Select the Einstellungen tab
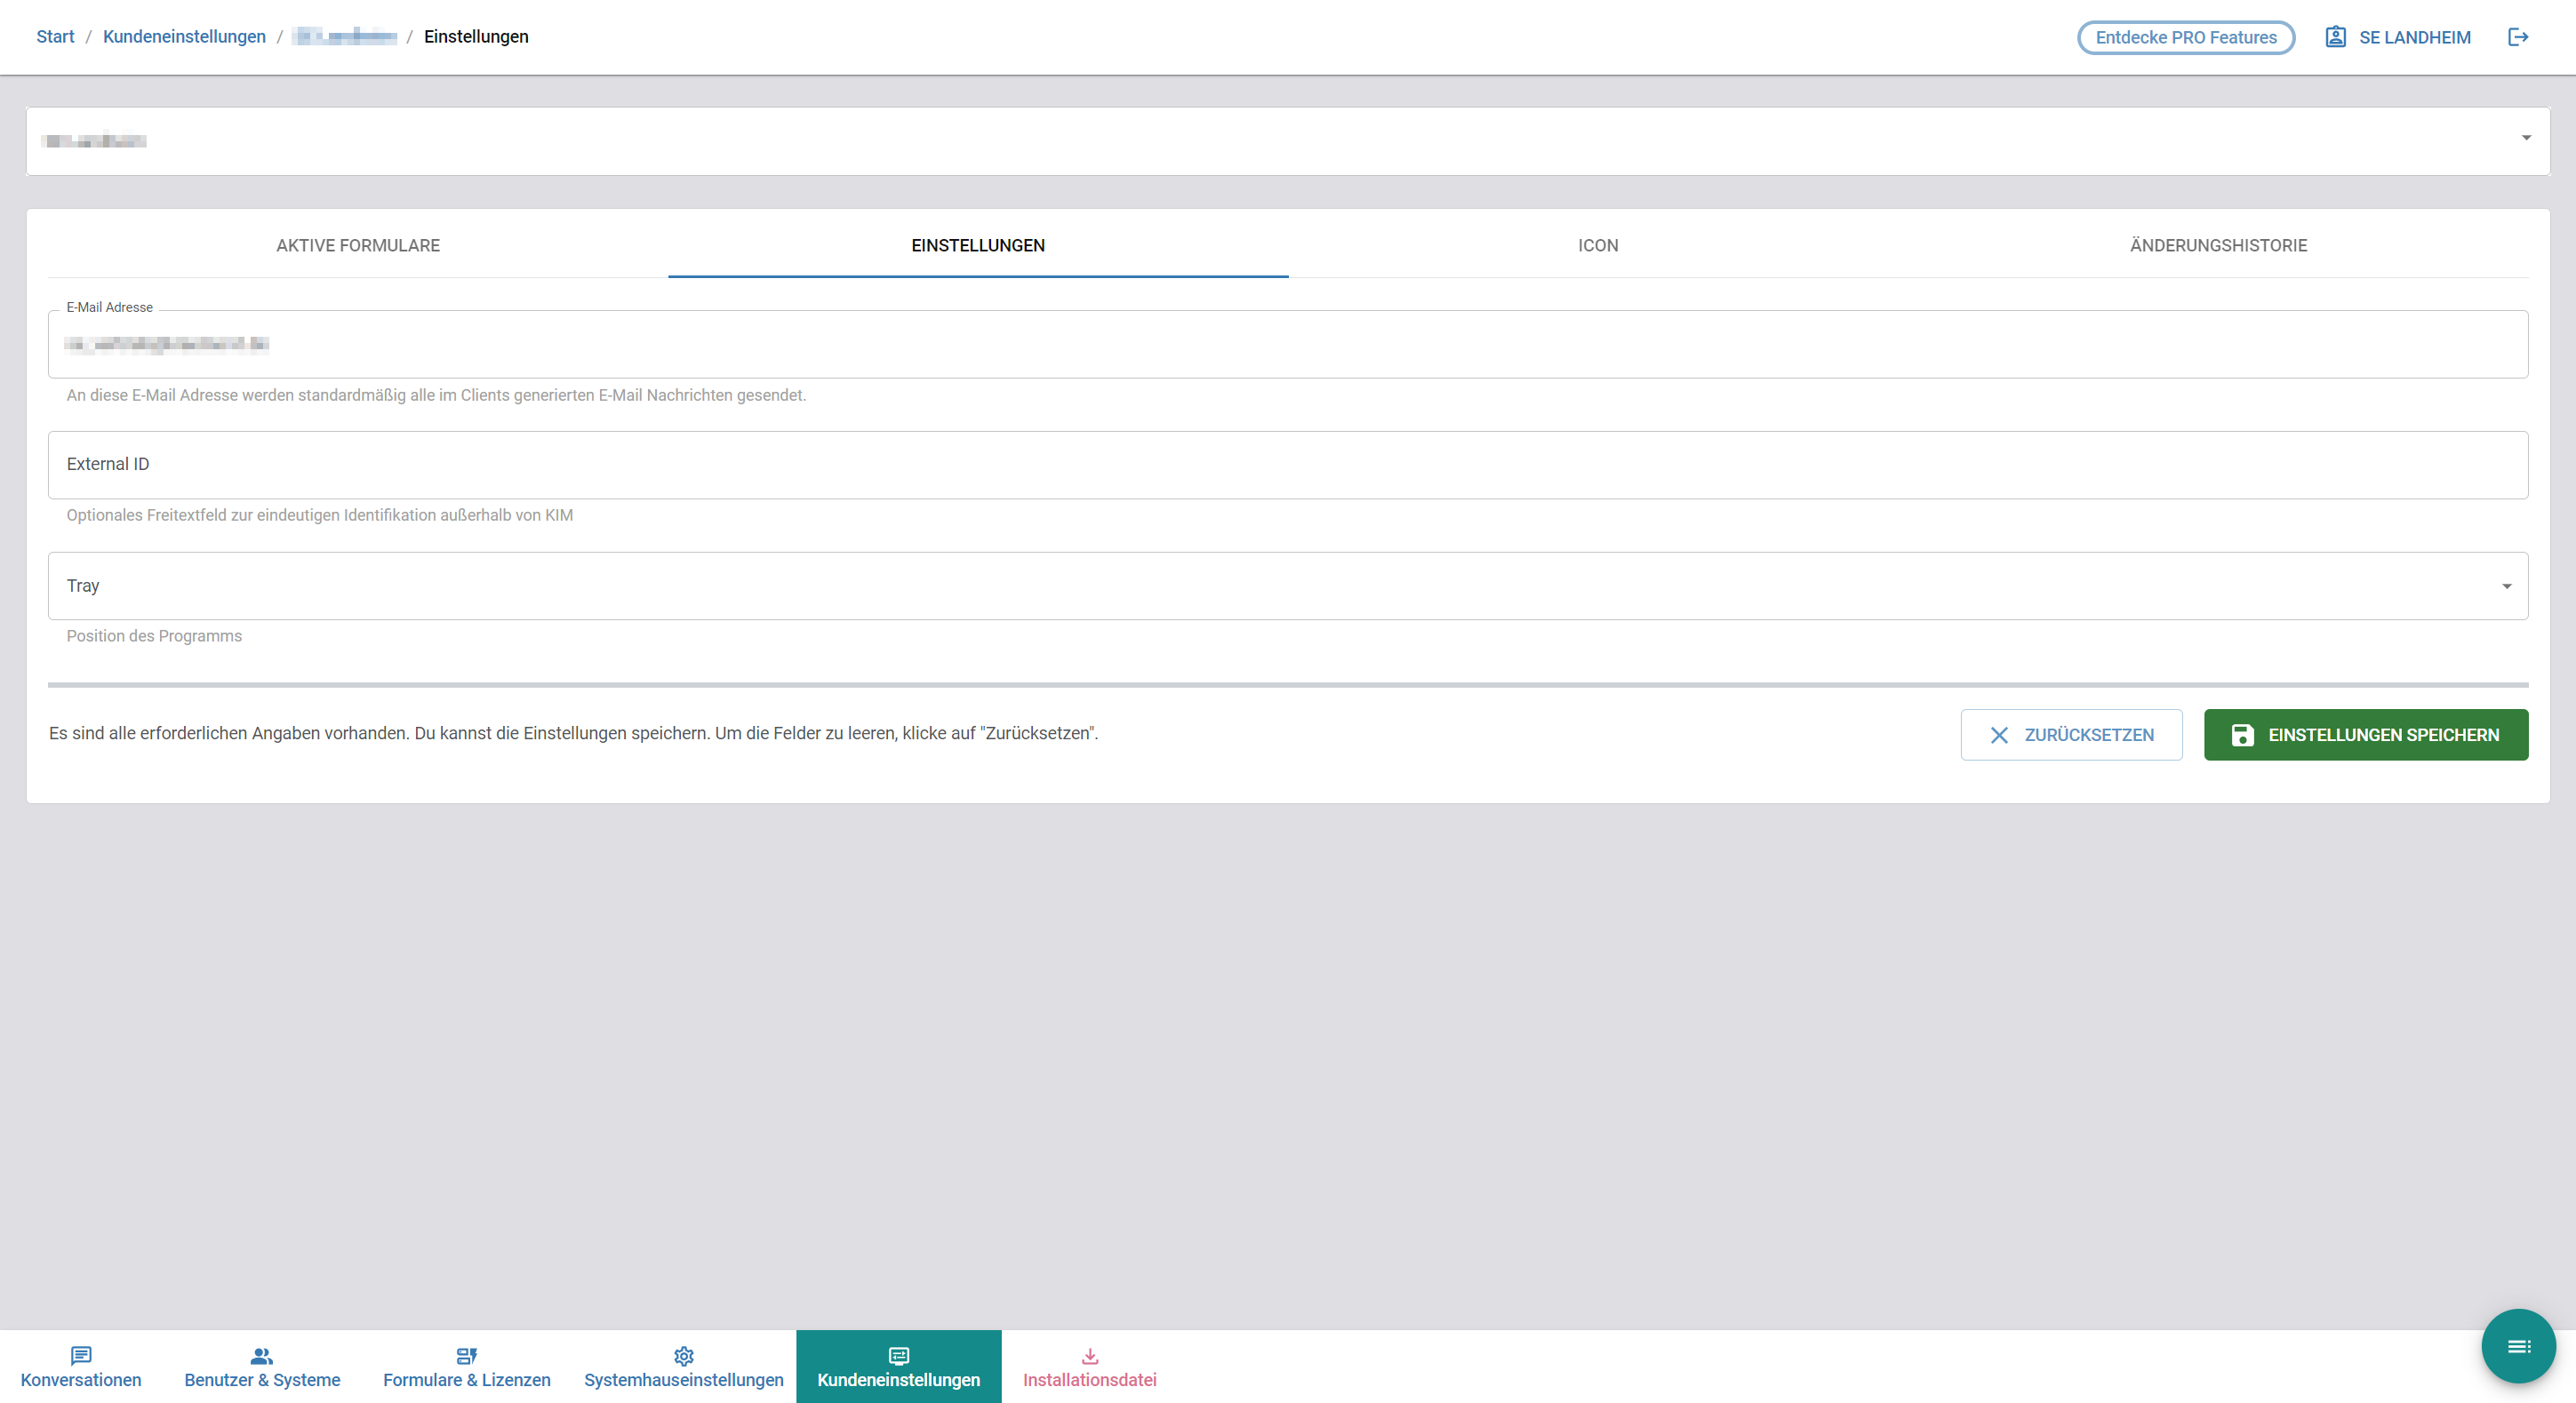Image resolution: width=2576 pixels, height=1403 pixels. tap(977, 246)
